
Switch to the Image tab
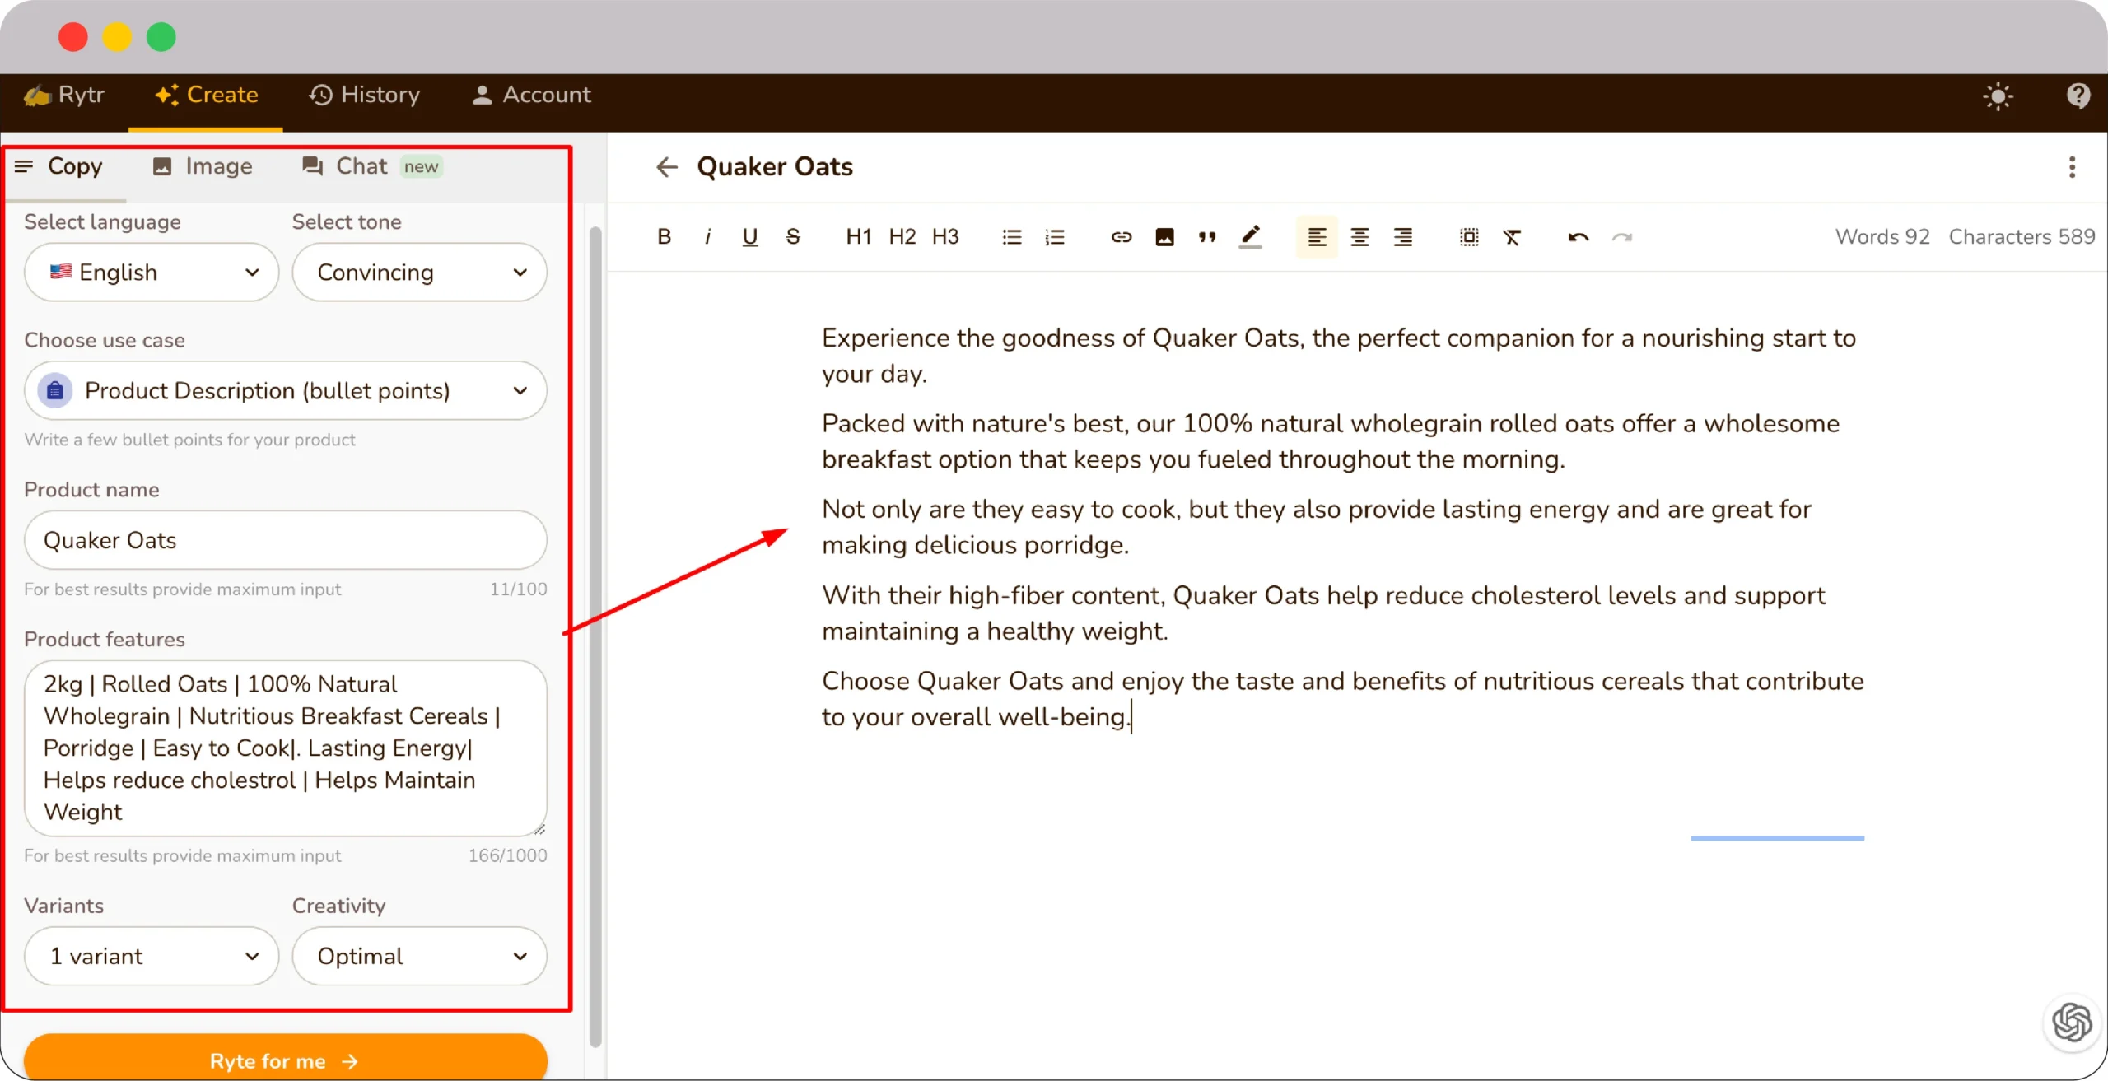pyautogui.click(x=203, y=167)
